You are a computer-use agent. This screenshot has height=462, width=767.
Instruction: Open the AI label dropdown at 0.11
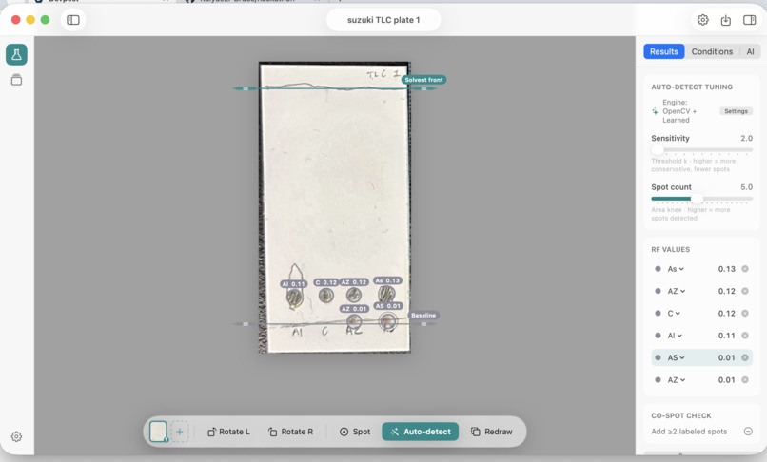click(675, 336)
